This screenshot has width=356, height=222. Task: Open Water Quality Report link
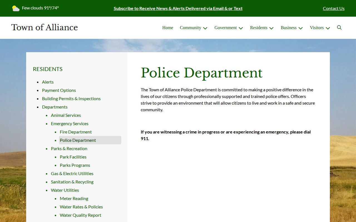coord(80,215)
